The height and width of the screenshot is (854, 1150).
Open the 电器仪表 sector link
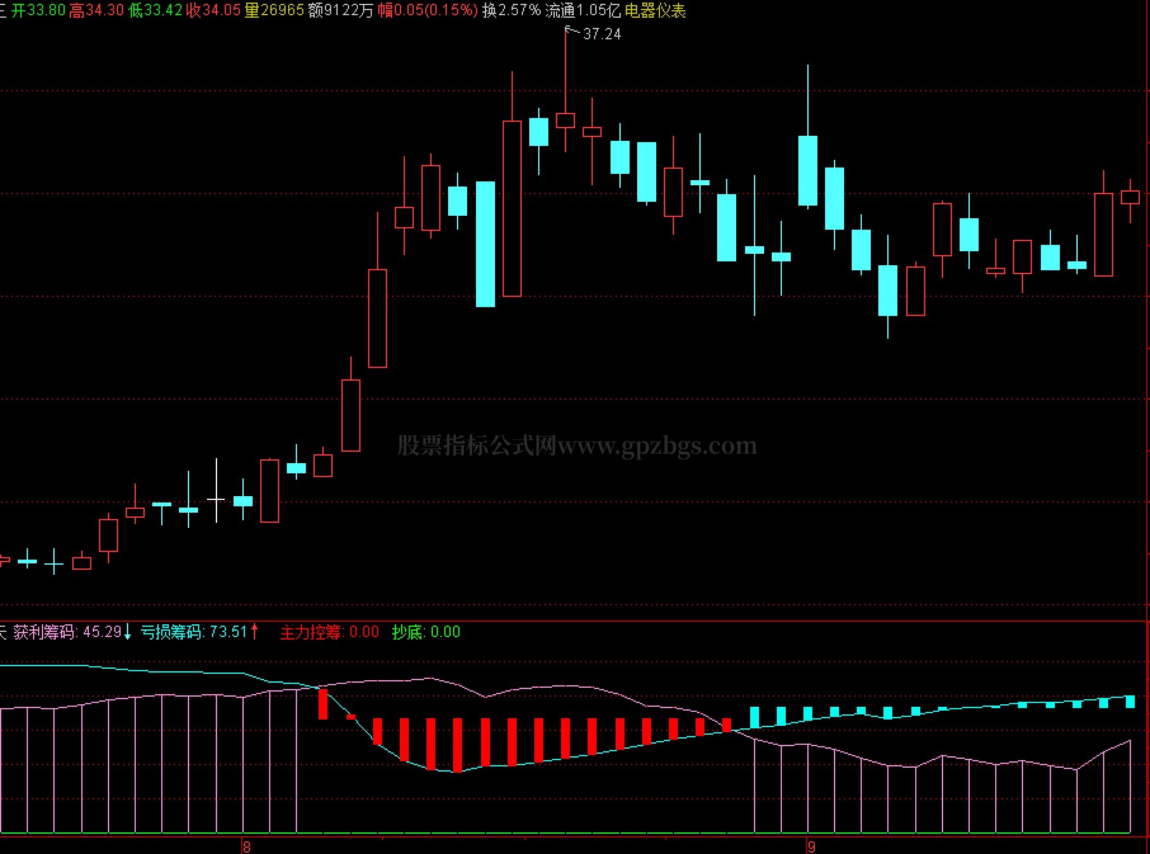pos(655,11)
